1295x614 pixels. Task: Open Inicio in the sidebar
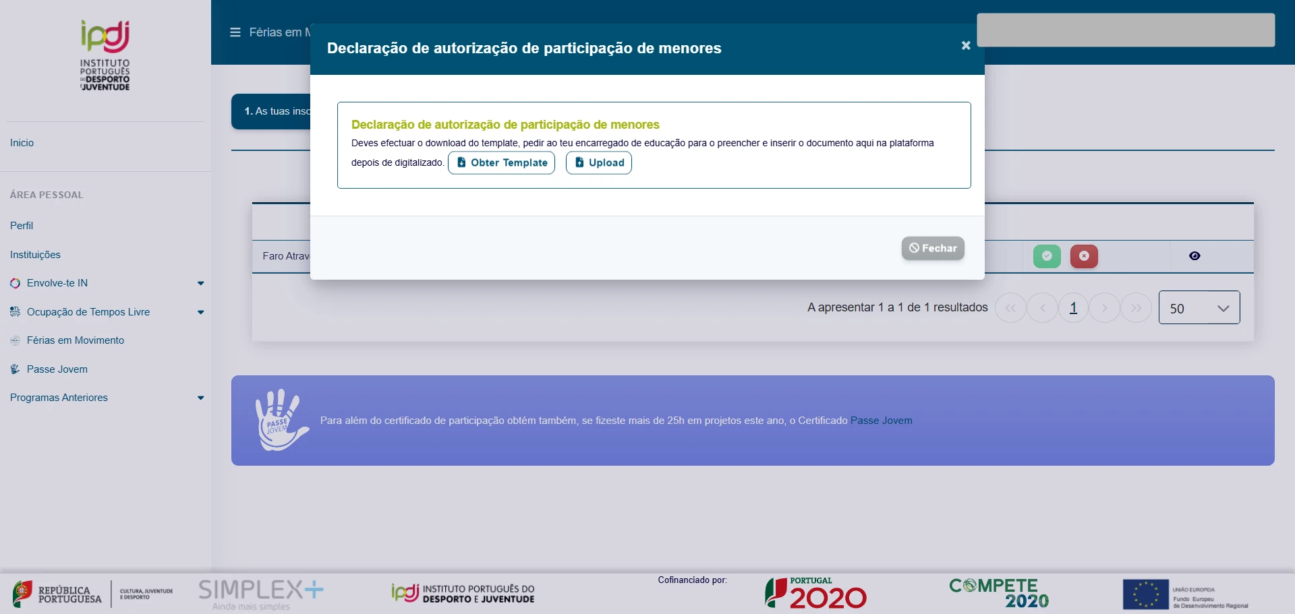pos(22,143)
